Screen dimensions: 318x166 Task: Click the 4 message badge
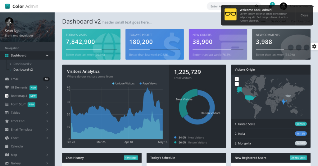131,158
